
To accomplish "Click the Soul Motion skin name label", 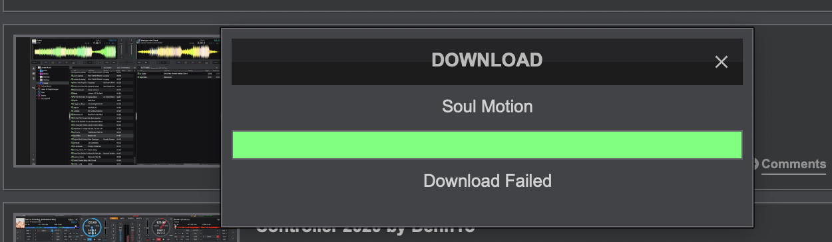I will 487,106.
